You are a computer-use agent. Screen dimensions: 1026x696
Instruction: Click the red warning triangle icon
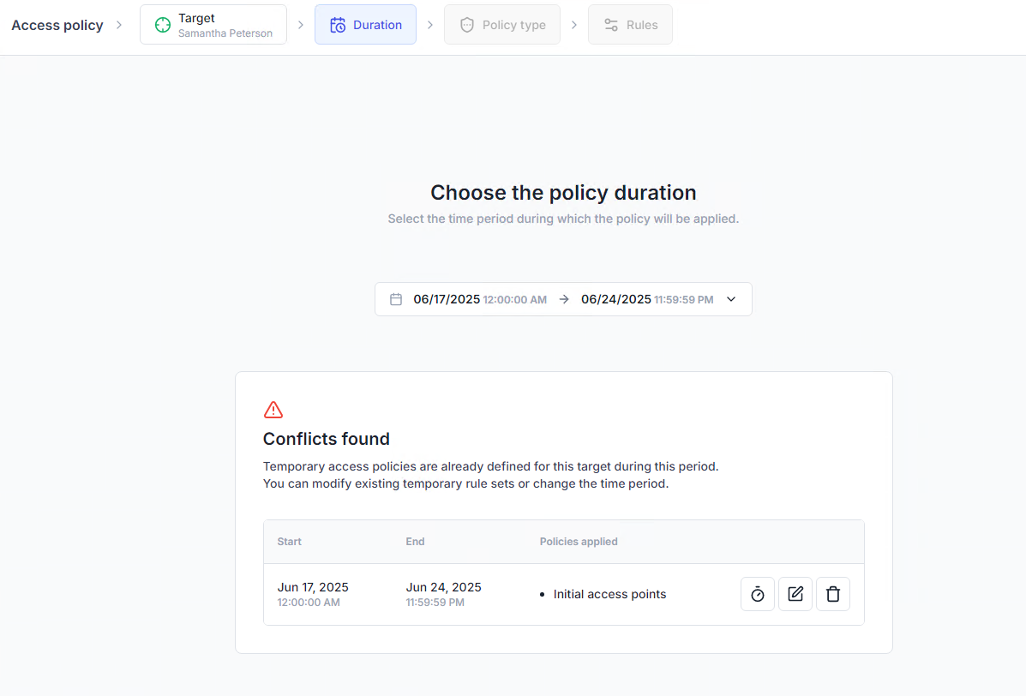pyautogui.click(x=273, y=410)
